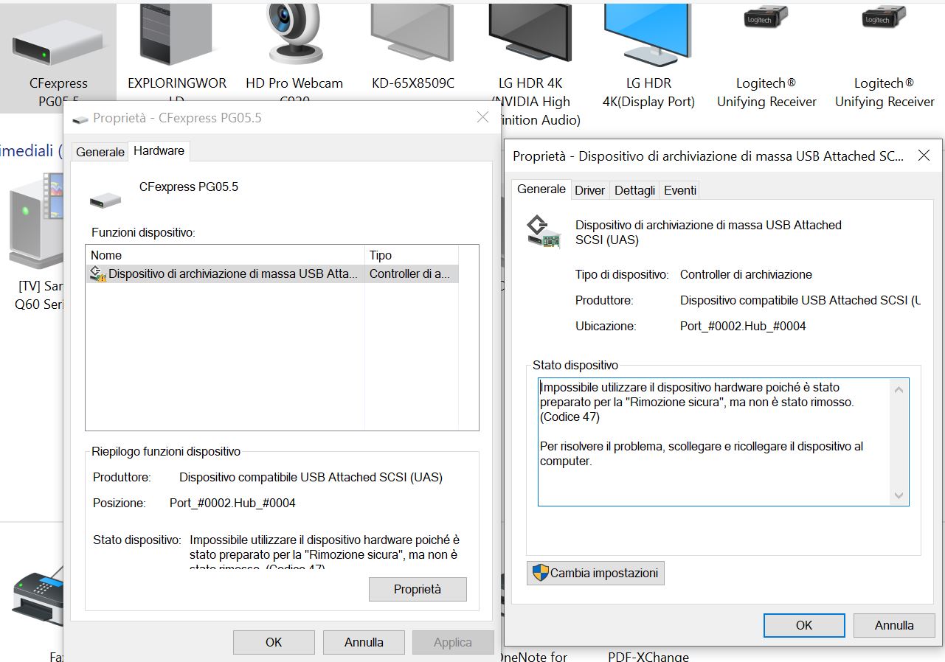Click the EXPLORINGWORLD computer tower icon

coord(176,34)
